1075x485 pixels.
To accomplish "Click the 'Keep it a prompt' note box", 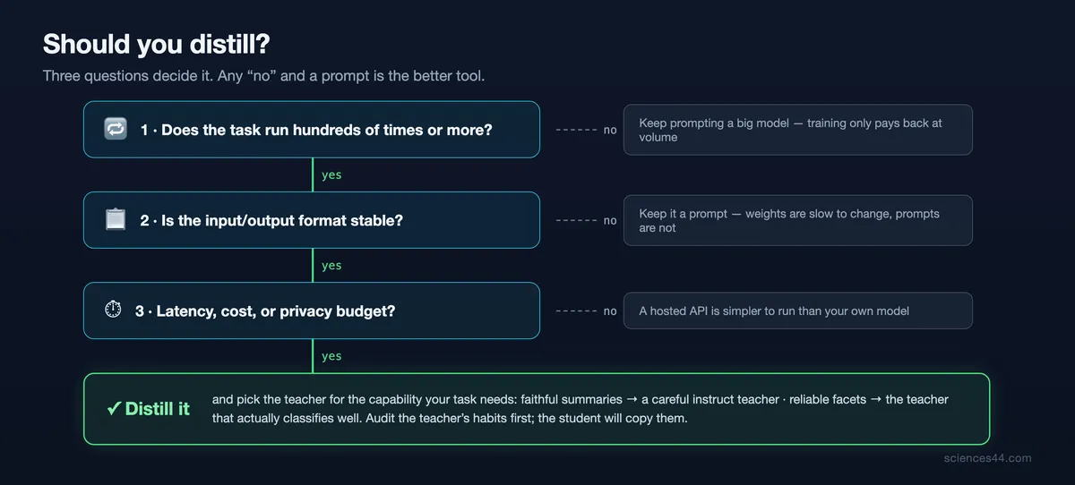I will [797, 220].
